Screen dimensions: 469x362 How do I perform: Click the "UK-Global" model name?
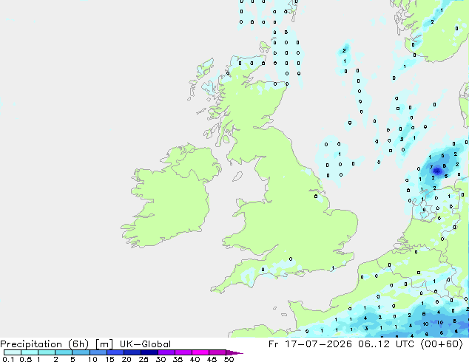(x=145, y=344)
